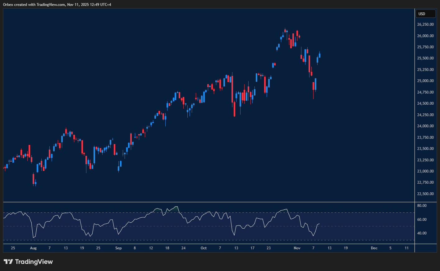Select the Oct time axis marker
Image resolution: width=440 pixels, height=271 pixels.
(x=204, y=248)
